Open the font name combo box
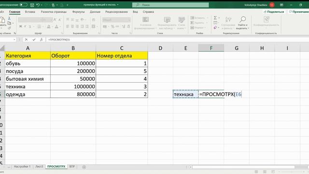Image resolution: width=309 pixels, height=174 pixels. [x=30, y=20]
